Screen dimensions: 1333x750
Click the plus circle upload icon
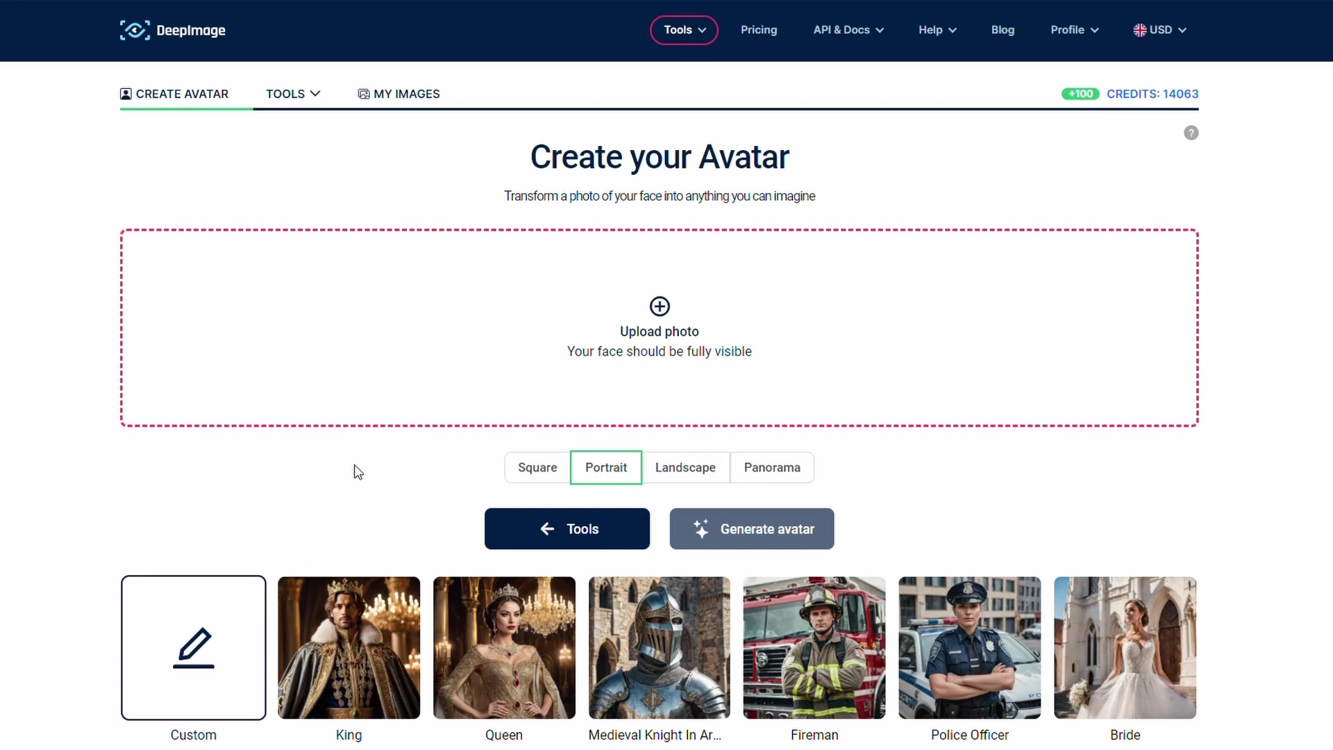click(659, 306)
